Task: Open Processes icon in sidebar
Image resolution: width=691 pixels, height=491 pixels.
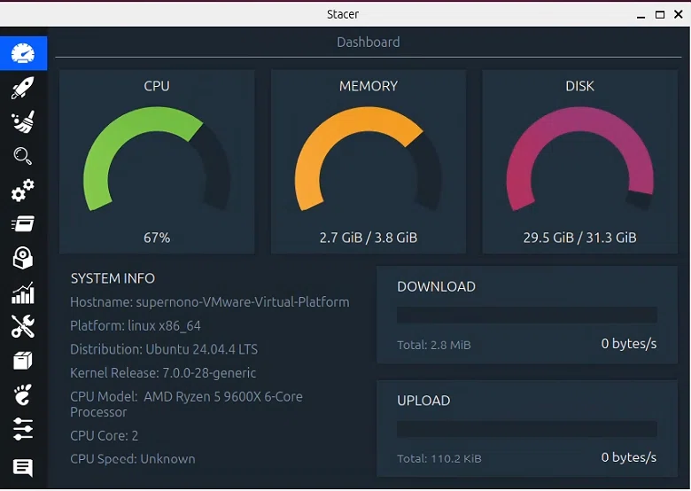Action: pos(23,224)
